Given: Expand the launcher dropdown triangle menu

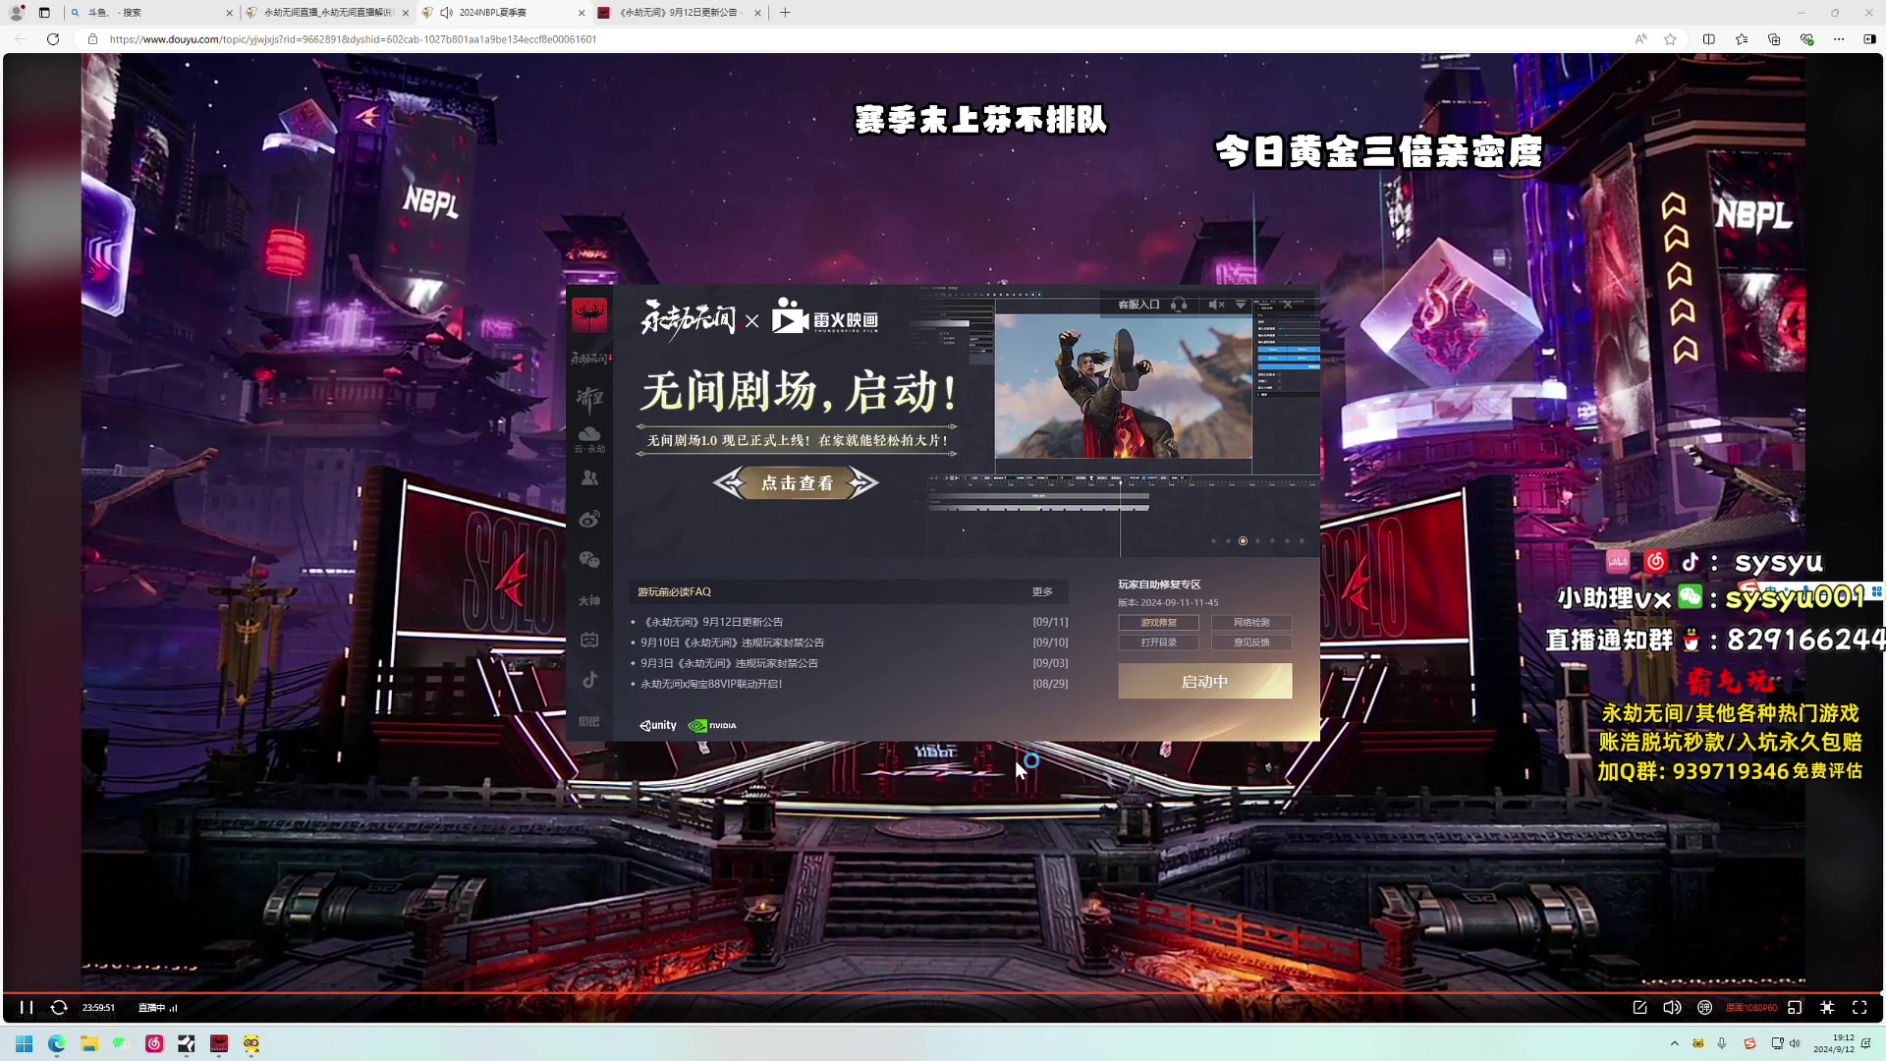Looking at the screenshot, I should 1241,305.
